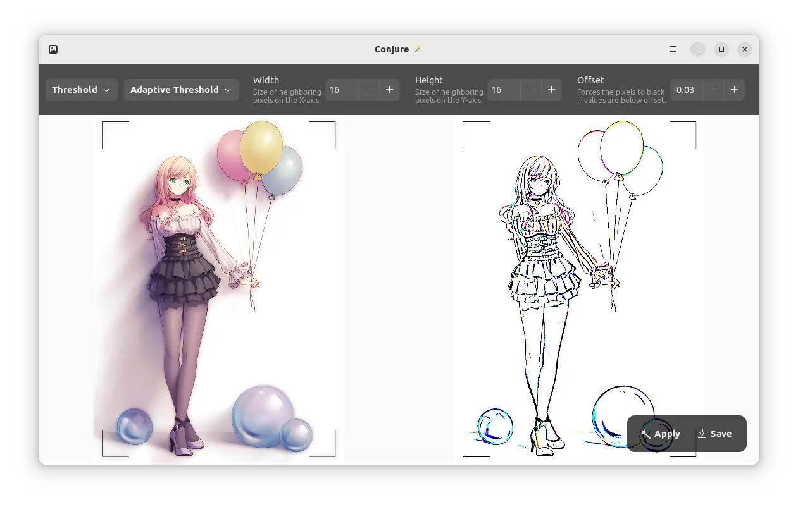Image resolution: width=798 pixels, height=507 pixels.
Task: Click the open image icon in header
Action: [x=53, y=49]
